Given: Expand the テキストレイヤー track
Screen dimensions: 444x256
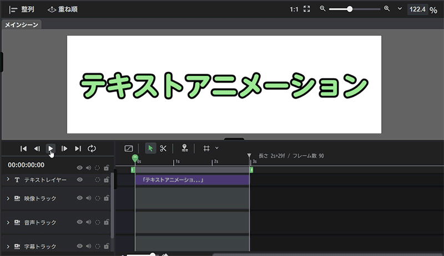Looking at the screenshot, I should click(8, 180).
